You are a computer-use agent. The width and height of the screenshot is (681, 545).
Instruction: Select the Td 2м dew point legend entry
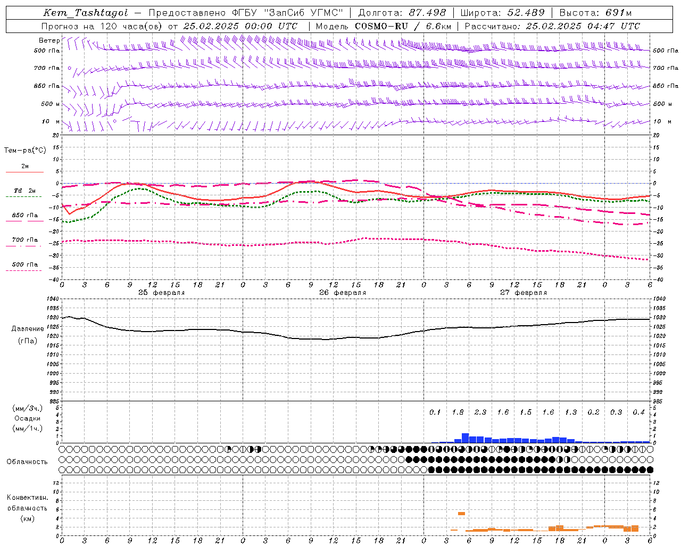click(x=25, y=193)
